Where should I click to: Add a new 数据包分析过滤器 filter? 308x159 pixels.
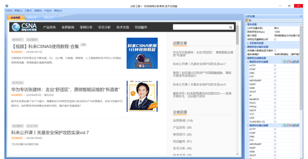pyautogui.click(x=284, y=62)
